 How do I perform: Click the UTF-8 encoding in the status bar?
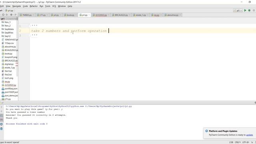pos(246,142)
